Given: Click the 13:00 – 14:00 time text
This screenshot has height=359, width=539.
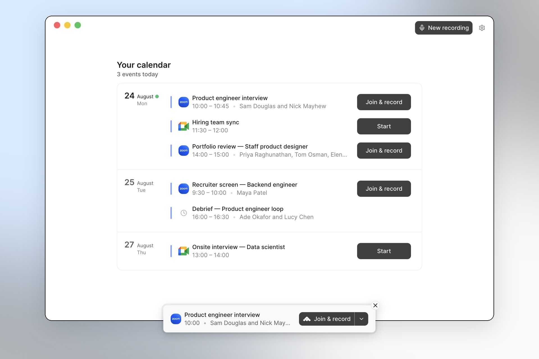Looking at the screenshot, I should point(211,255).
